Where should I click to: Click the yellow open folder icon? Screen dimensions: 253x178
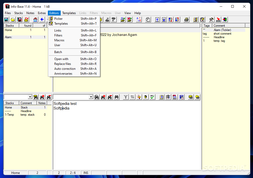click(13, 19)
